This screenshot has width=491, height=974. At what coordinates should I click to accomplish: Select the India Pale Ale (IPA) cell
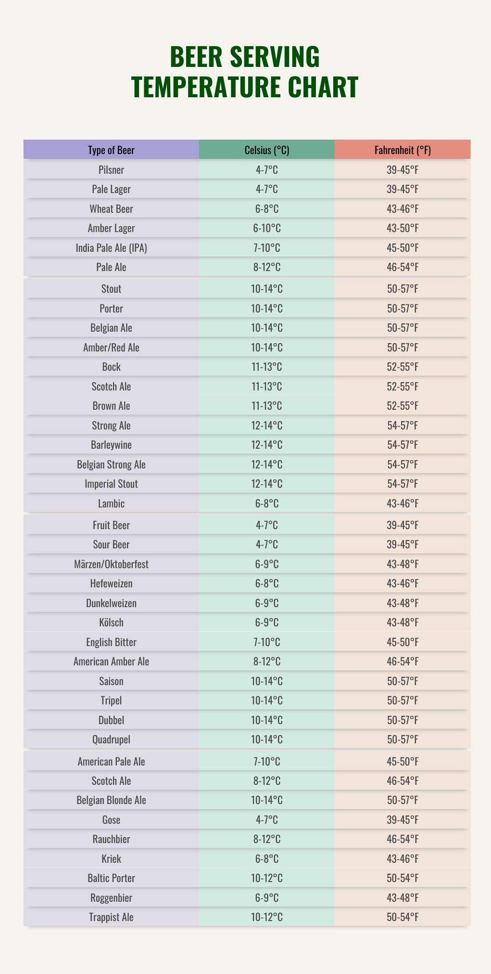click(111, 248)
